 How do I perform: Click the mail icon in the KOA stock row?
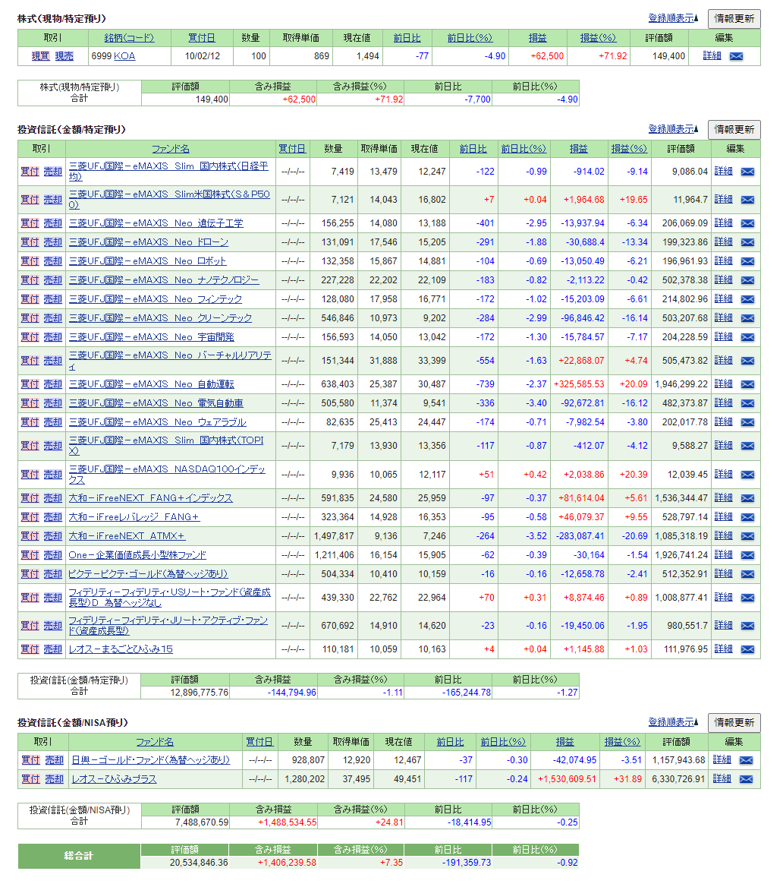(736, 56)
